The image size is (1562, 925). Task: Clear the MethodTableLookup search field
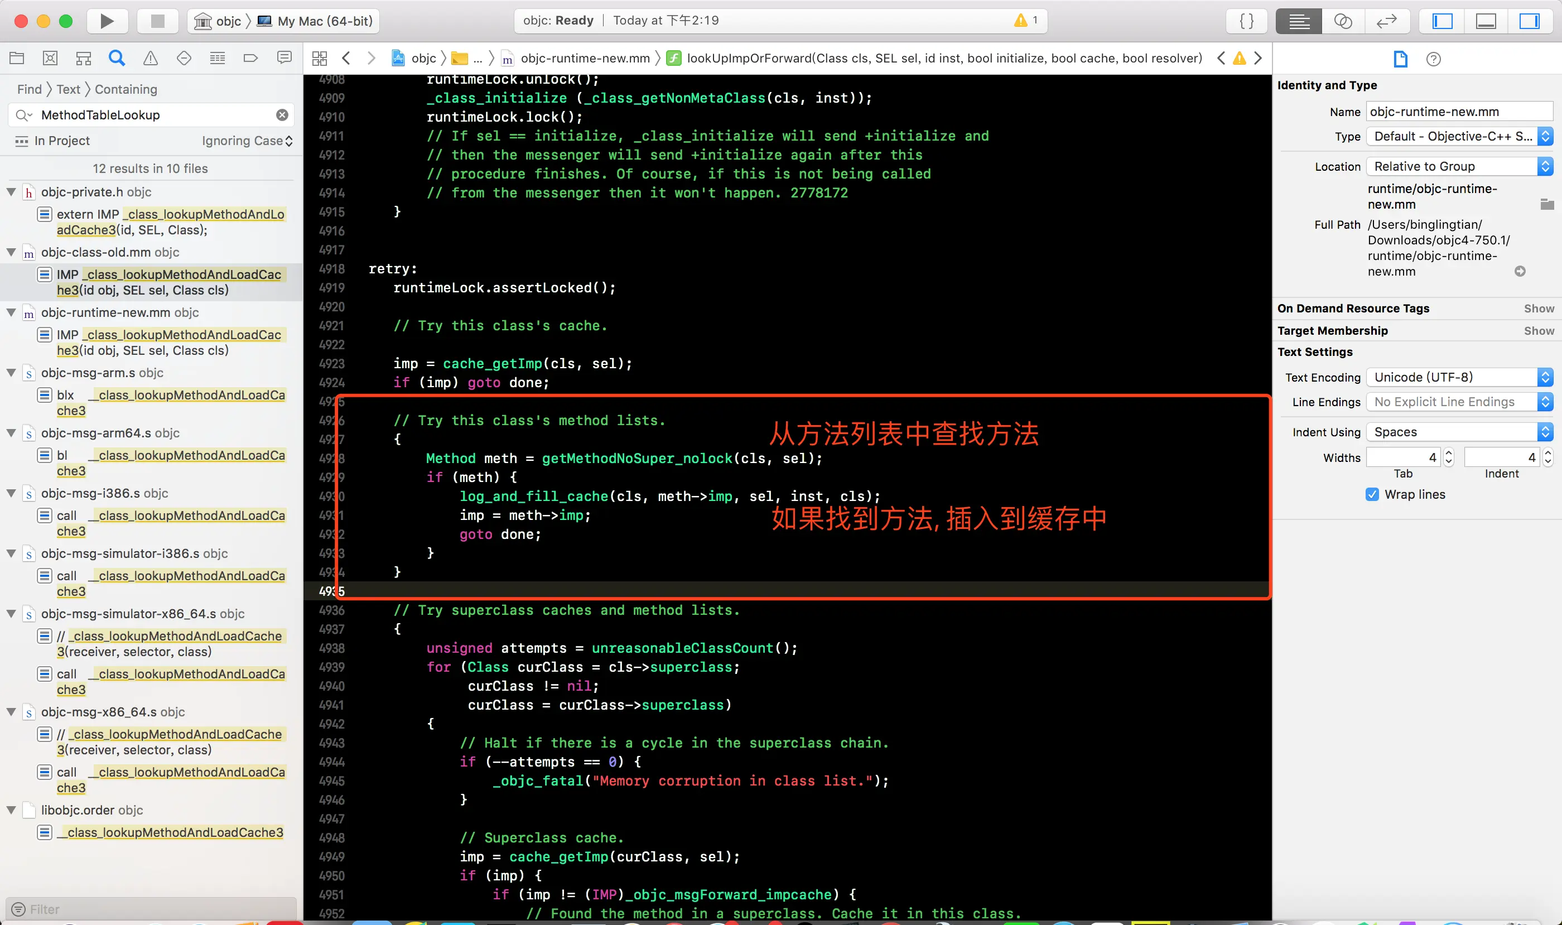(282, 115)
